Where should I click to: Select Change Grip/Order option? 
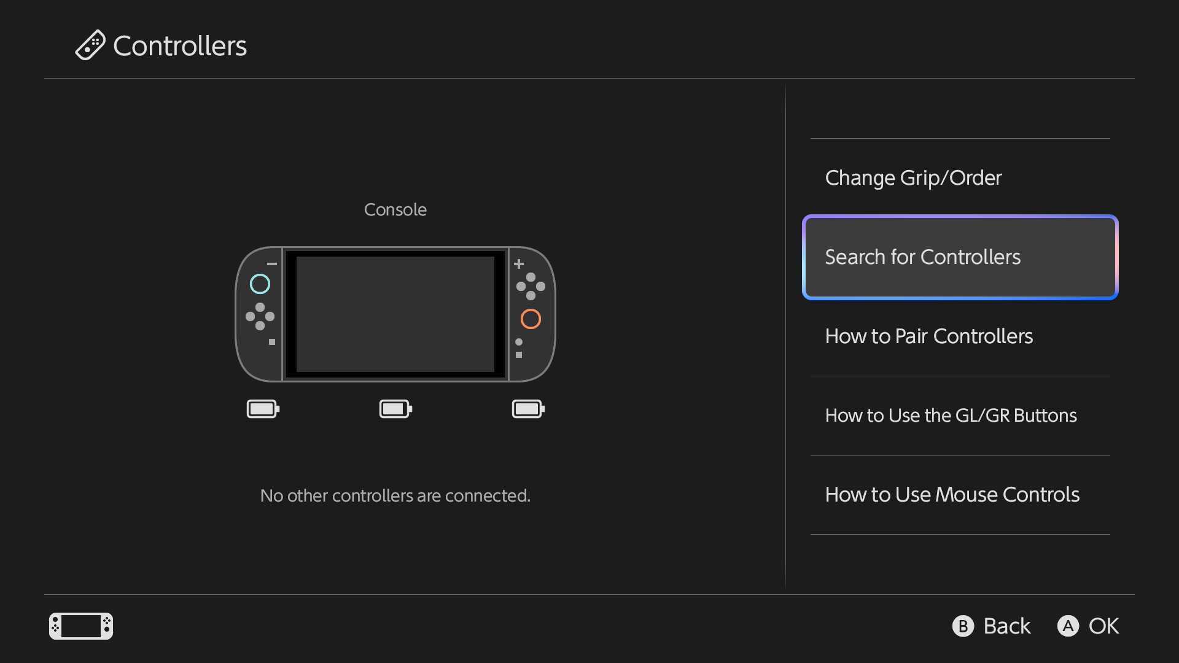960,178
